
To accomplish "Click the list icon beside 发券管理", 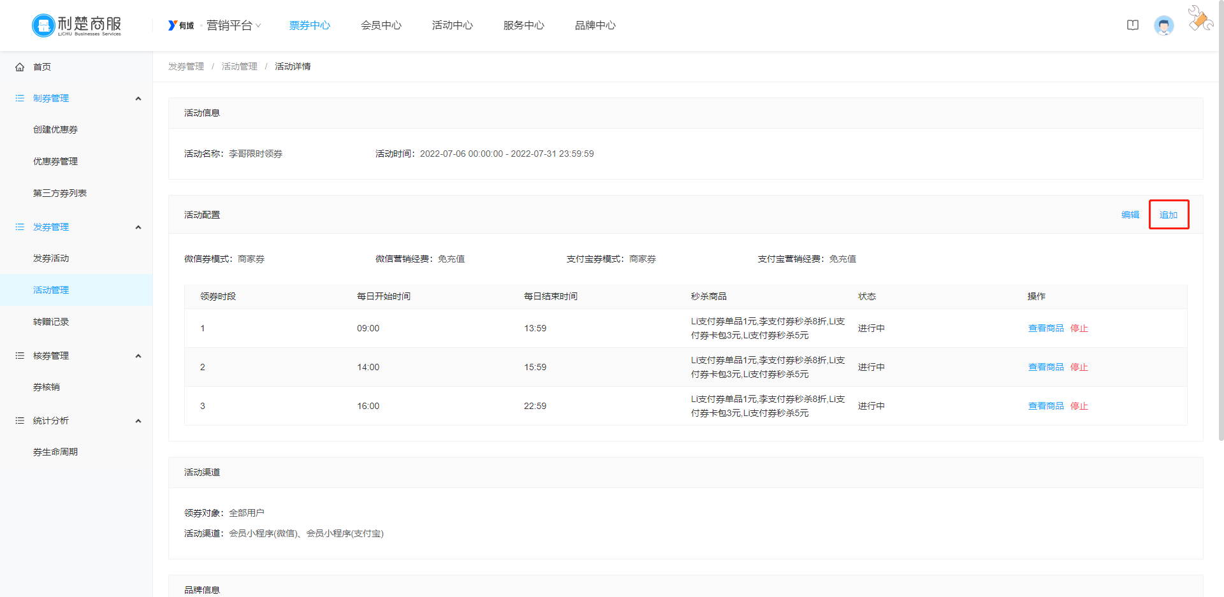I will click(x=20, y=227).
